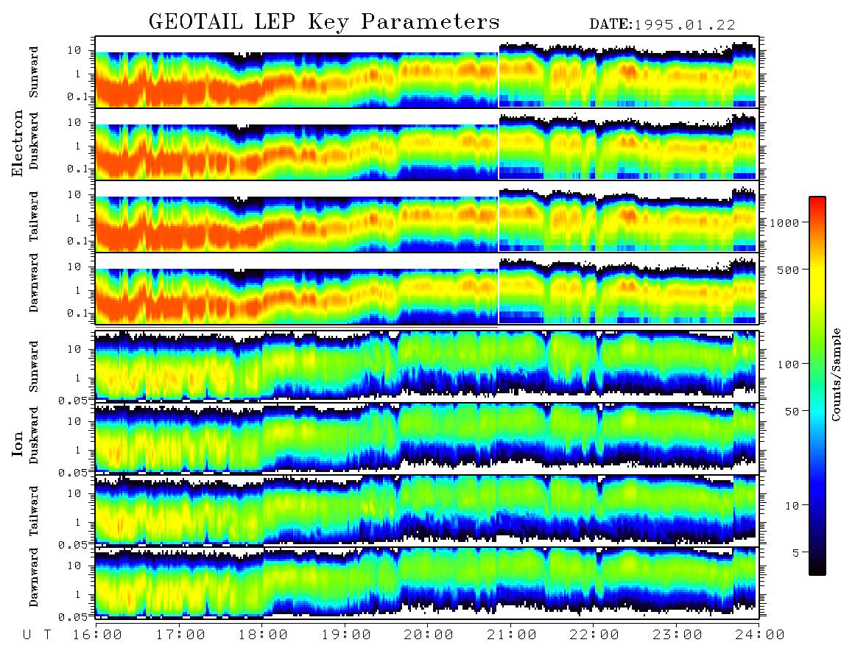Click the Ion "Dawnward" panel label
This screenshot has width=841, height=648.
[x=34, y=577]
